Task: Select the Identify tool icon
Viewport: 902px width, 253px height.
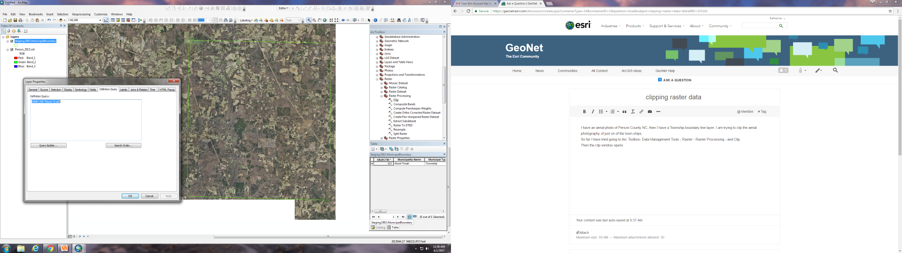Action: click(375, 20)
